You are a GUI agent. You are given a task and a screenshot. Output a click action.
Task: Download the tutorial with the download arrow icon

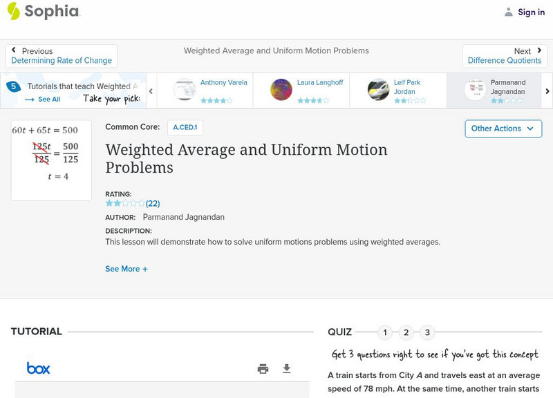[287, 369]
